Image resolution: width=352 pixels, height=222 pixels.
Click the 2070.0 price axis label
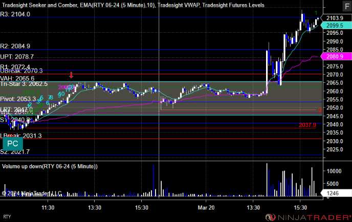[x=335, y=75]
